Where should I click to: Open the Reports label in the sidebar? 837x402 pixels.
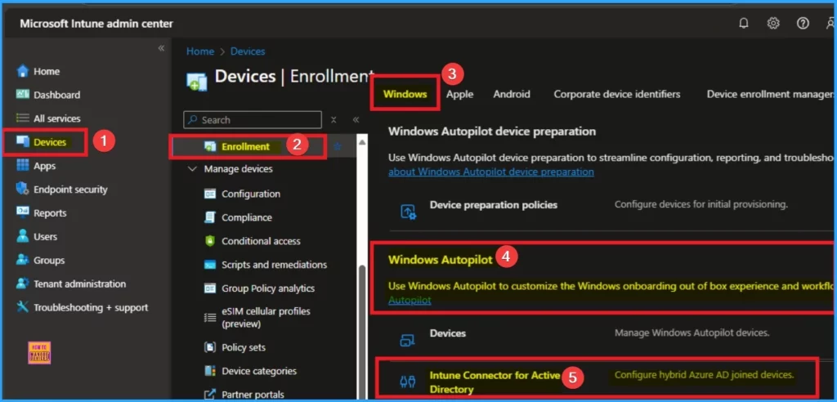[50, 212]
